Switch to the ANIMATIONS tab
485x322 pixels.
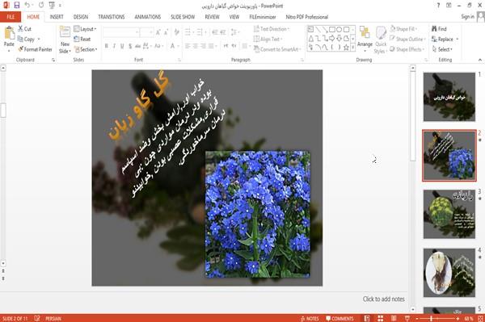(148, 17)
